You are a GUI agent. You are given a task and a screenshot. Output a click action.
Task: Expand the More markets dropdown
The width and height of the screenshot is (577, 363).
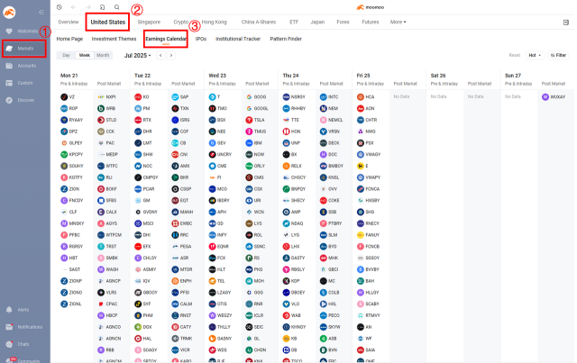398,22
